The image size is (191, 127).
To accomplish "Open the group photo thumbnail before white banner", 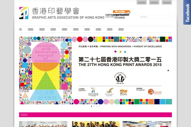I will point(43,124).
